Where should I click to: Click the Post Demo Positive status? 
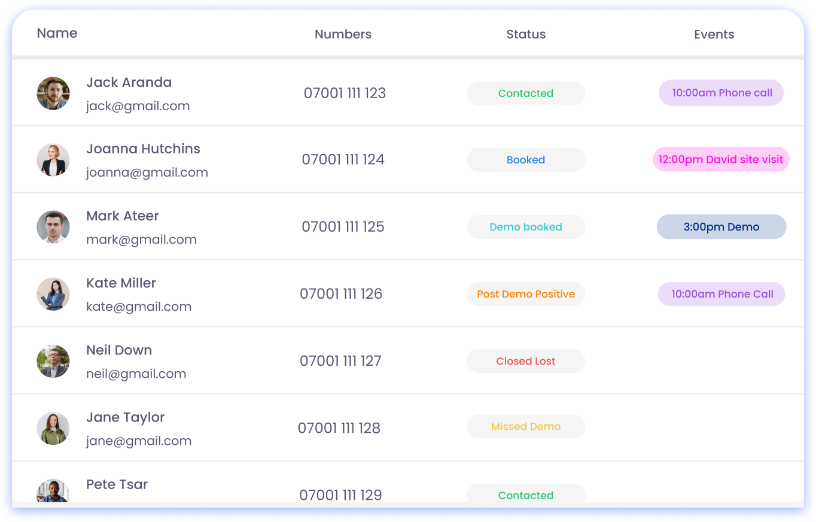click(526, 294)
